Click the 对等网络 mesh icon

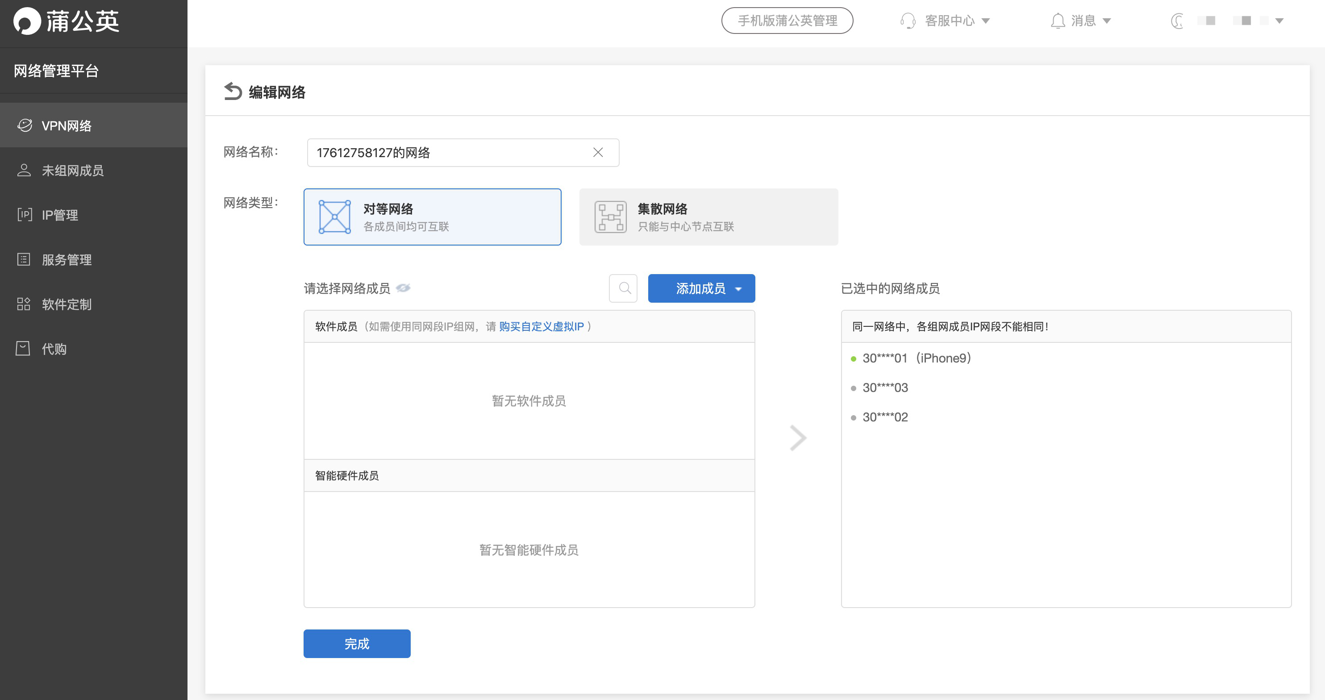click(x=334, y=217)
